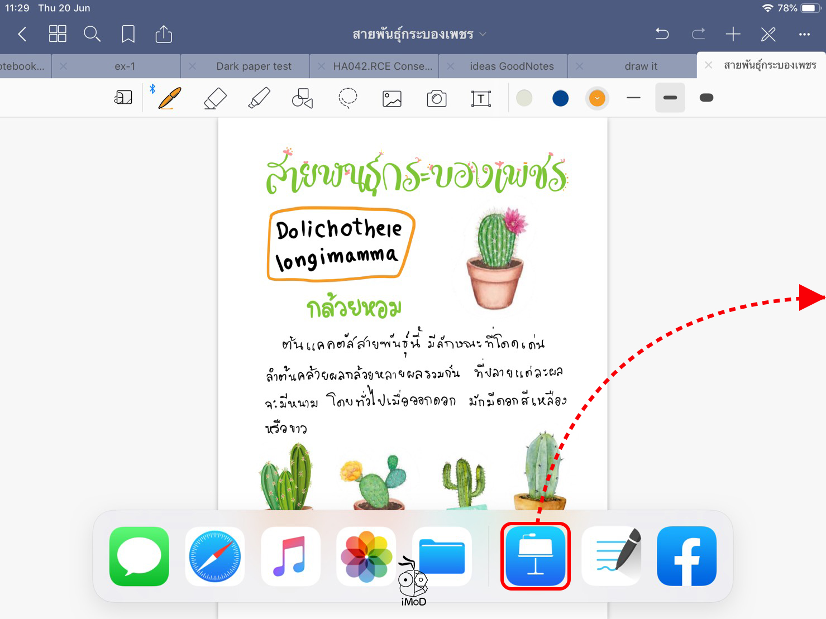Activate the Lasso selection tool

point(347,98)
